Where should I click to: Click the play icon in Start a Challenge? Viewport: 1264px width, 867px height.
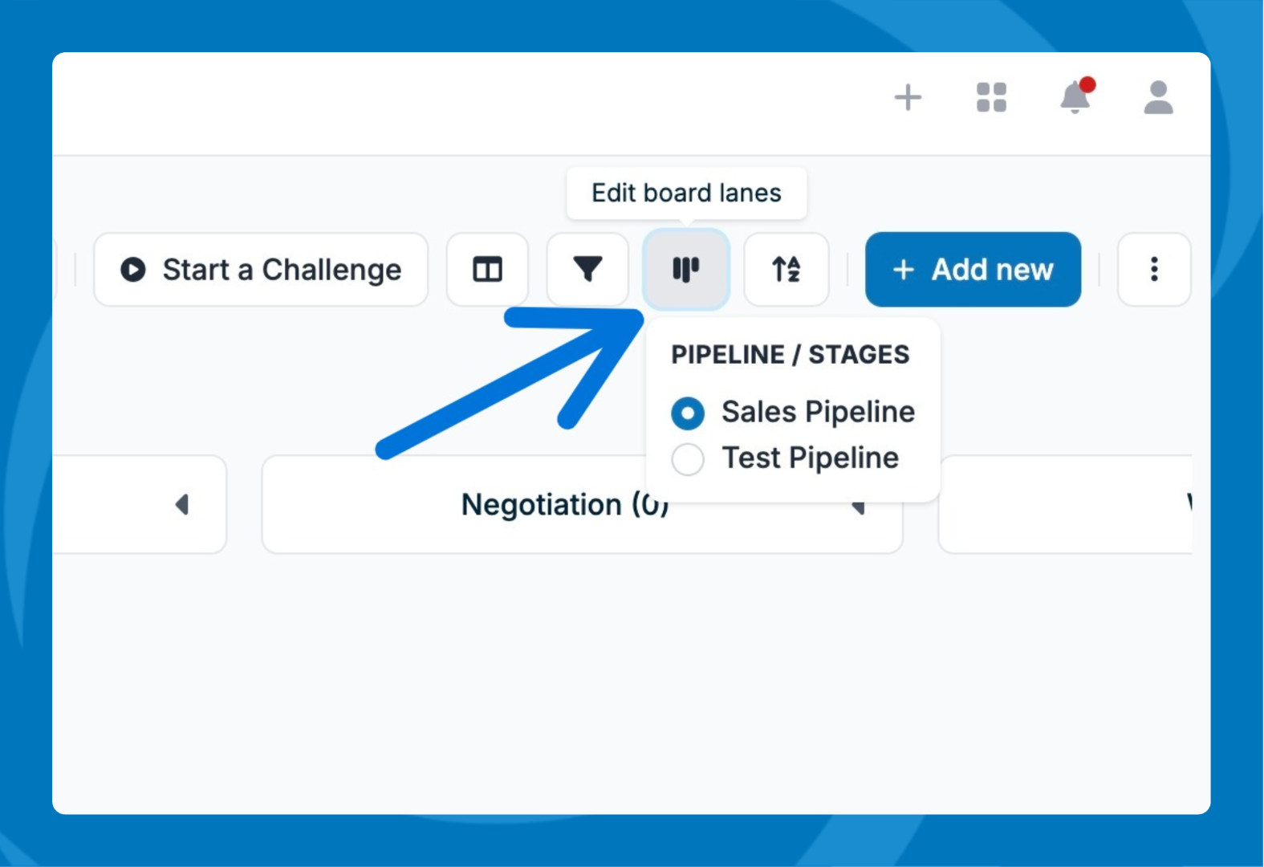133,270
